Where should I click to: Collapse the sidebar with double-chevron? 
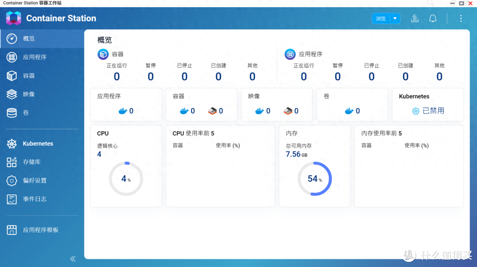[73, 259]
